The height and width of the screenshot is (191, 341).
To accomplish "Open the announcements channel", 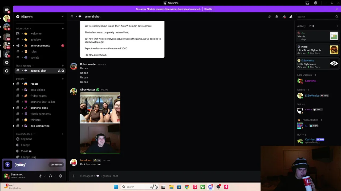I will [x=40, y=46].
